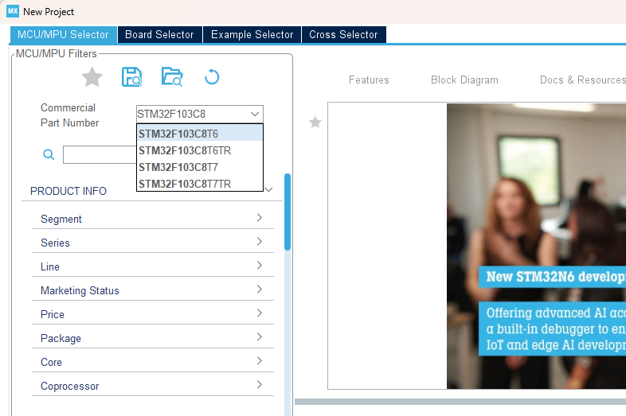Viewport: 626px width, 416px height.
Task: Click the MX logo in title bar
Action: (13, 11)
